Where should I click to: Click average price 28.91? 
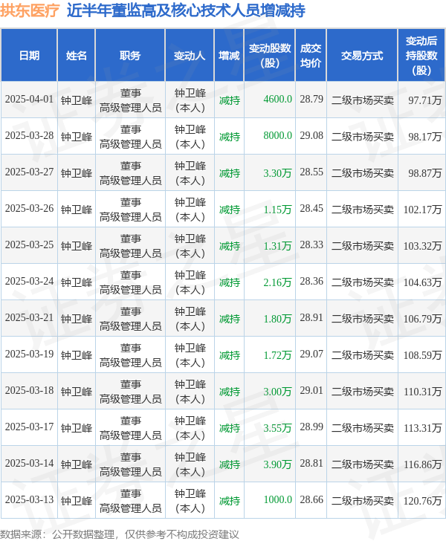click(311, 318)
